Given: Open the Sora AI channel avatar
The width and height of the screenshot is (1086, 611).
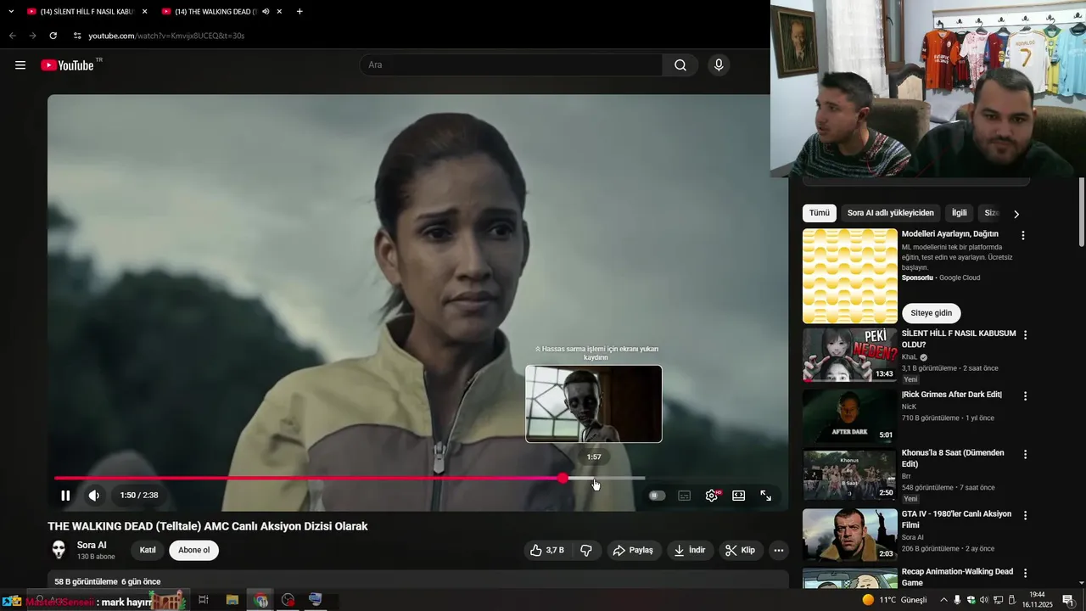Looking at the screenshot, I should click(x=59, y=550).
